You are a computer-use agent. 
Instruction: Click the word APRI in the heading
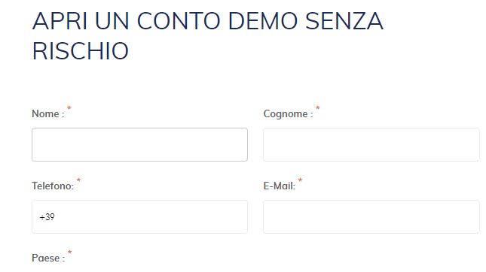[60, 21]
